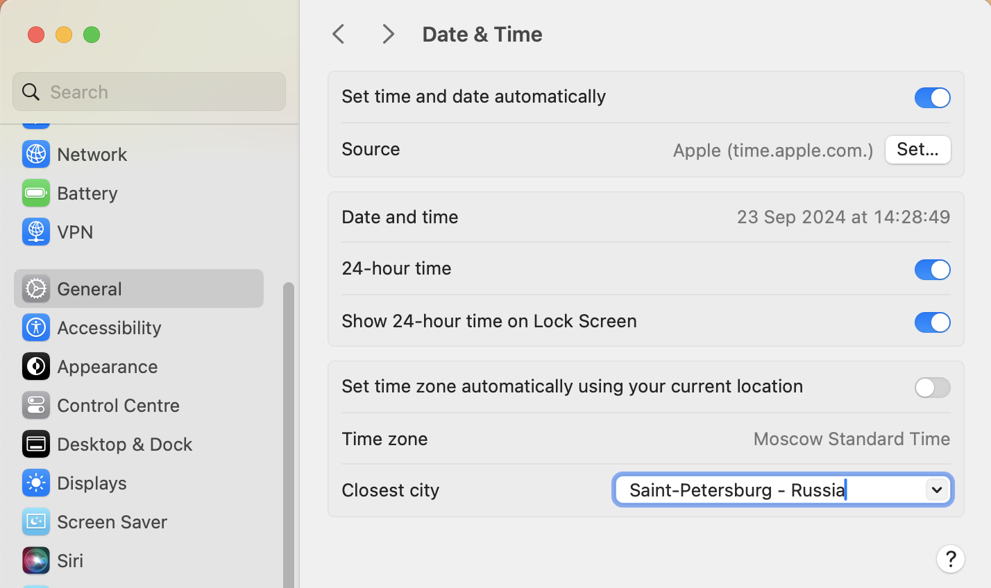This screenshot has width=991, height=588.
Task: Select the Accessibility icon
Action: 35,328
